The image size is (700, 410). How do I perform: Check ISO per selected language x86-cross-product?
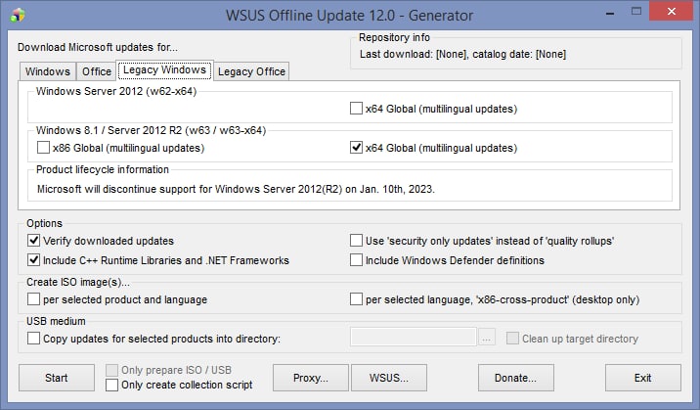click(x=357, y=299)
